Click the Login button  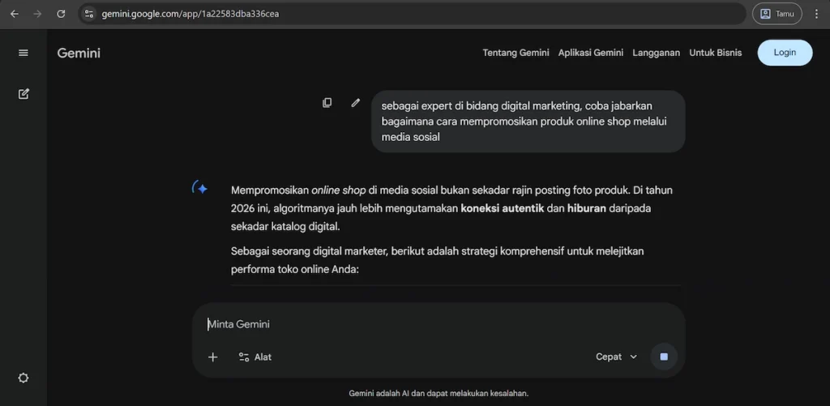pyautogui.click(x=785, y=53)
